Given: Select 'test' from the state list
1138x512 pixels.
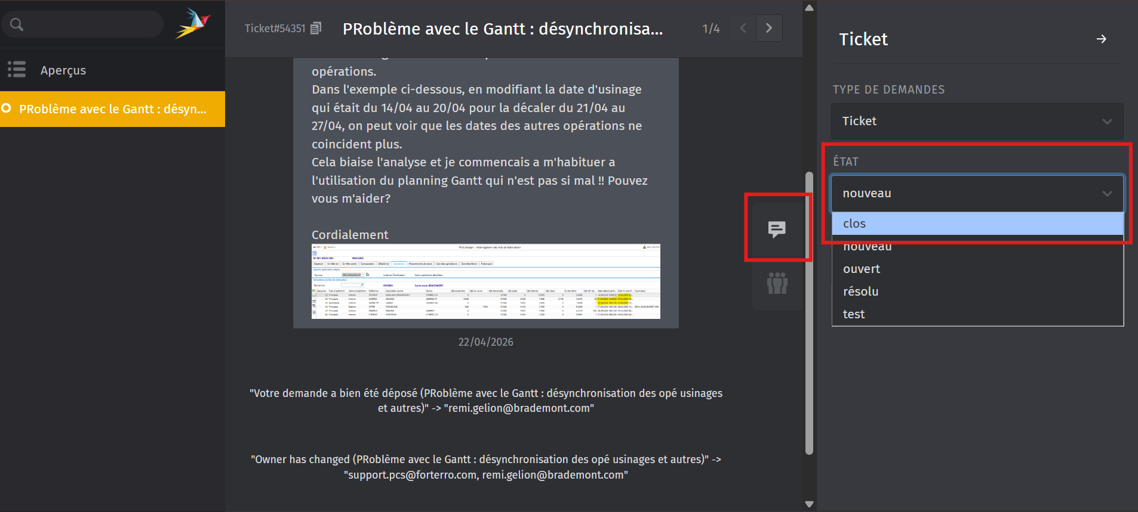Looking at the screenshot, I should pos(977,314).
